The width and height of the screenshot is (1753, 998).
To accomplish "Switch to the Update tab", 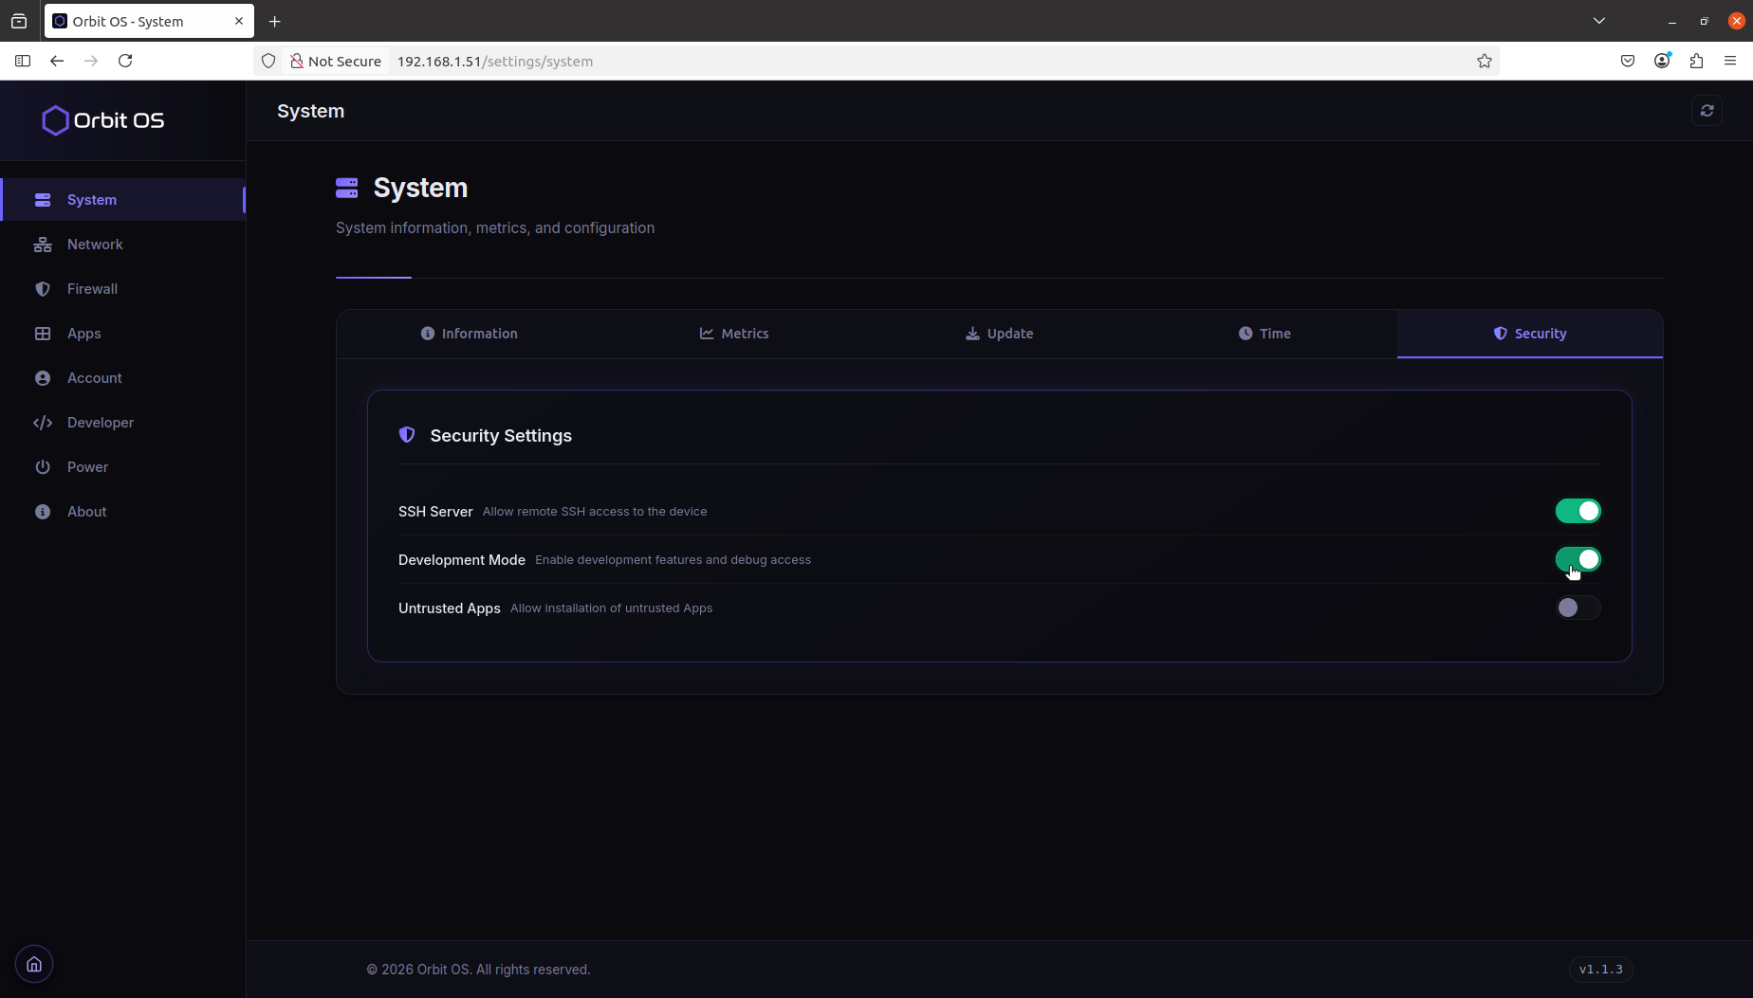I will (x=999, y=334).
